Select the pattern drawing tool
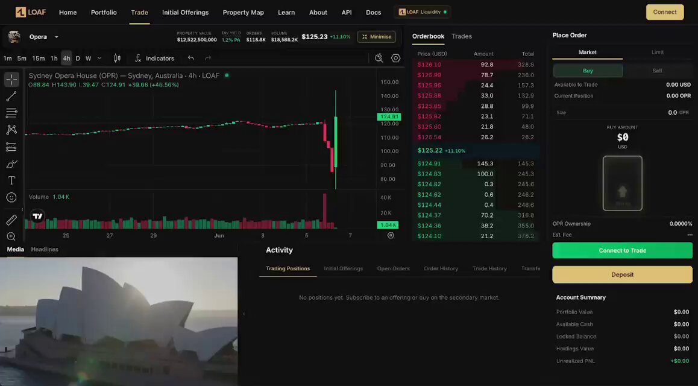 click(11, 130)
